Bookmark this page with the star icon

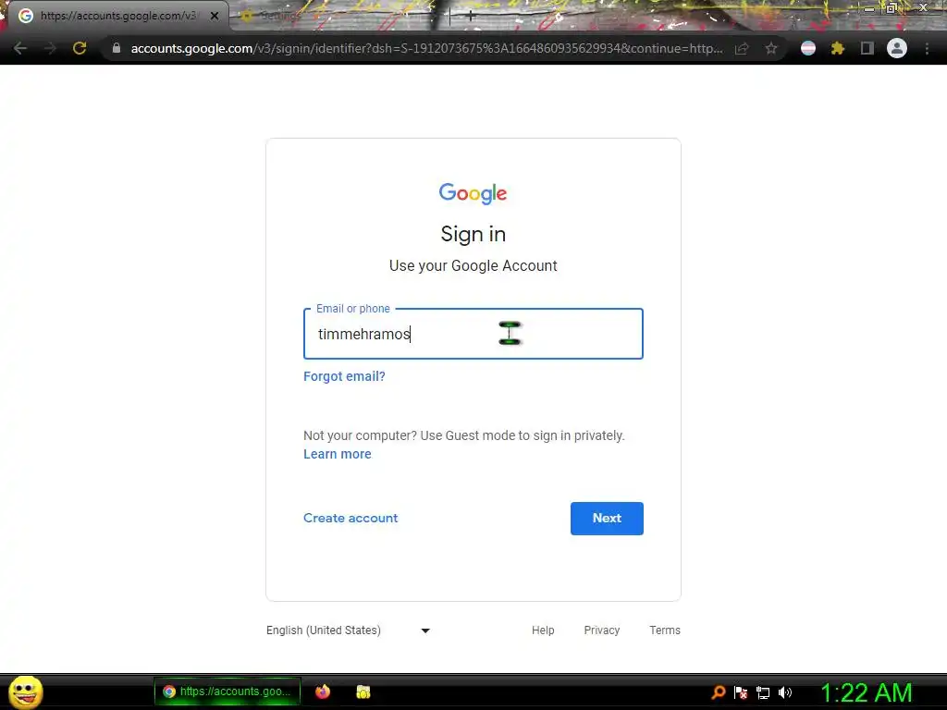[x=771, y=48]
